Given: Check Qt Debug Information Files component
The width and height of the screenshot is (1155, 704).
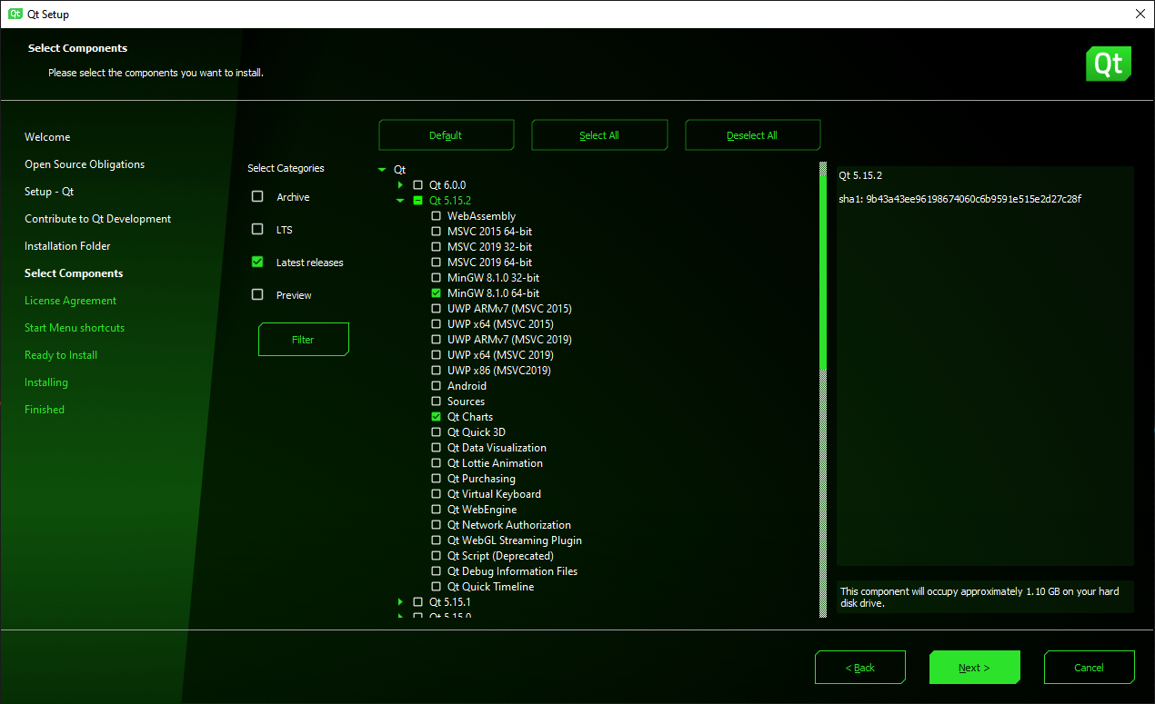Looking at the screenshot, I should tap(436, 571).
